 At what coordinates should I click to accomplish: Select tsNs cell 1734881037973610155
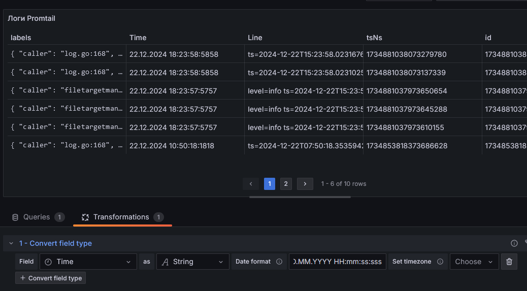click(x=422, y=127)
